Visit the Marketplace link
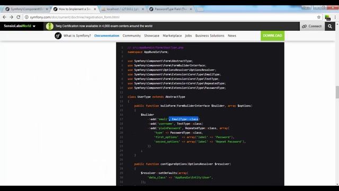 (x=172, y=36)
